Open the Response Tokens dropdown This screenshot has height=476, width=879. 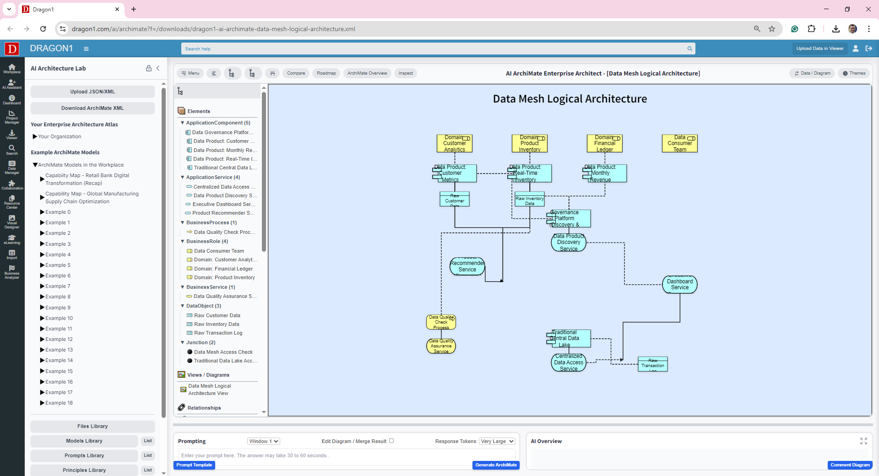click(497, 441)
